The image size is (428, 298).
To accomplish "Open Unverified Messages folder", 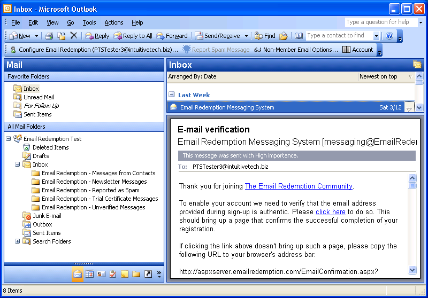I will point(93,207).
